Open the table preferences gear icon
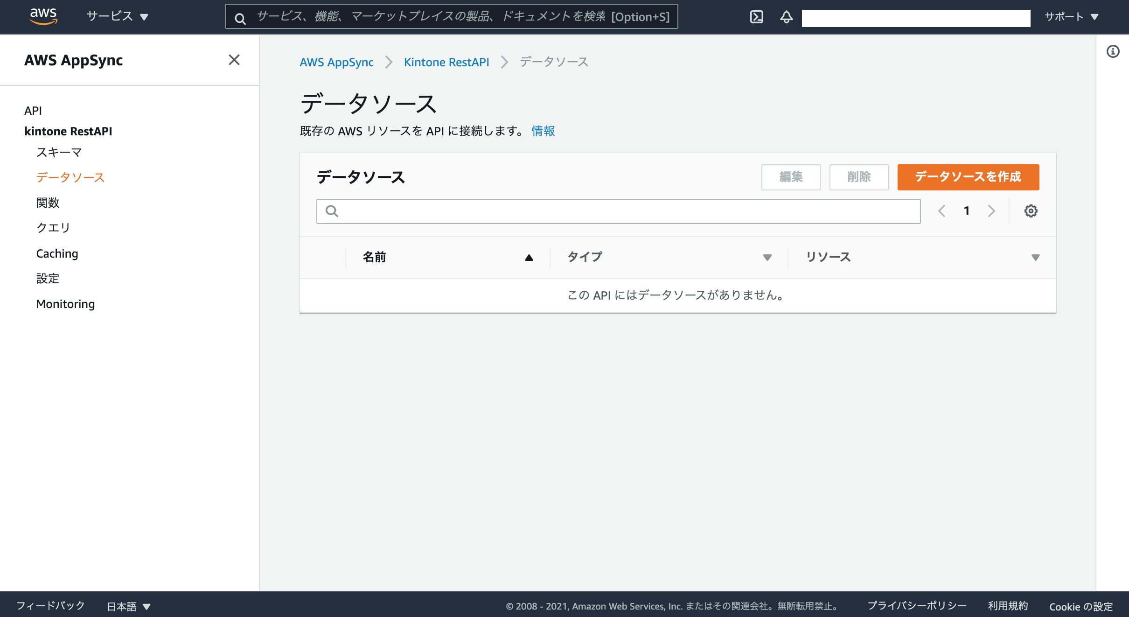Viewport: 1129px width, 617px height. tap(1031, 210)
